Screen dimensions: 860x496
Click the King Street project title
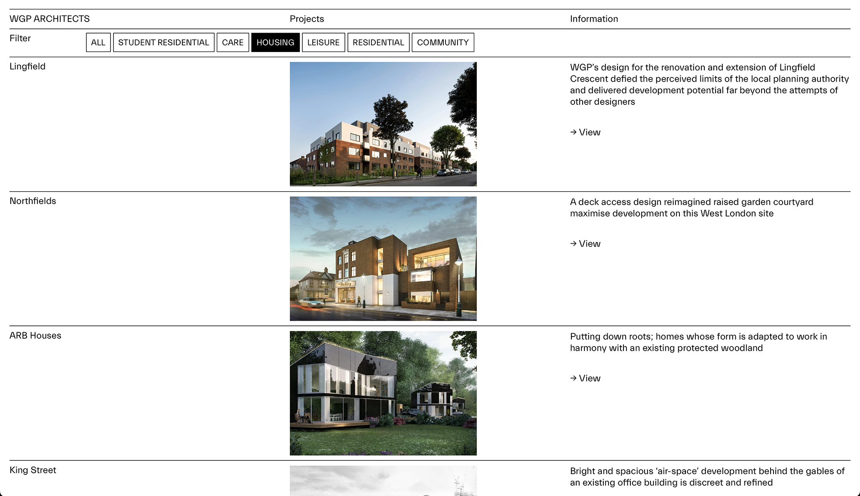tap(33, 470)
